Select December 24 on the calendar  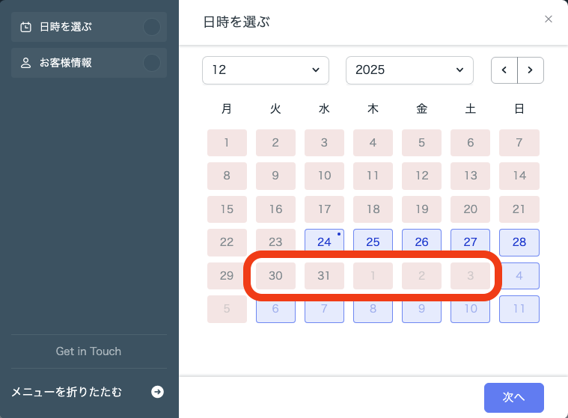coord(324,242)
